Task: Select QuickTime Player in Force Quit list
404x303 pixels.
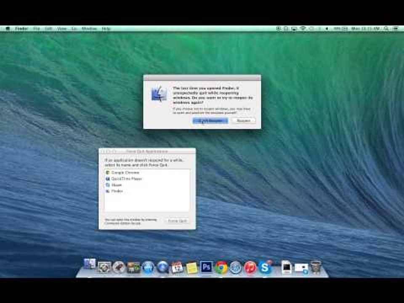Action: (x=126, y=179)
